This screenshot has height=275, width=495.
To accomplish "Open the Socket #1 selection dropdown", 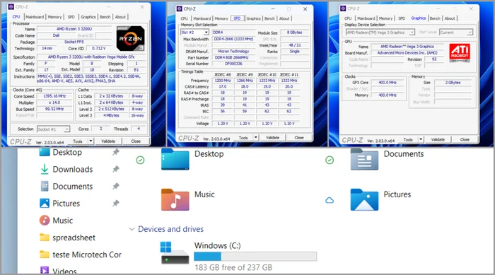I will (x=66, y=129).
